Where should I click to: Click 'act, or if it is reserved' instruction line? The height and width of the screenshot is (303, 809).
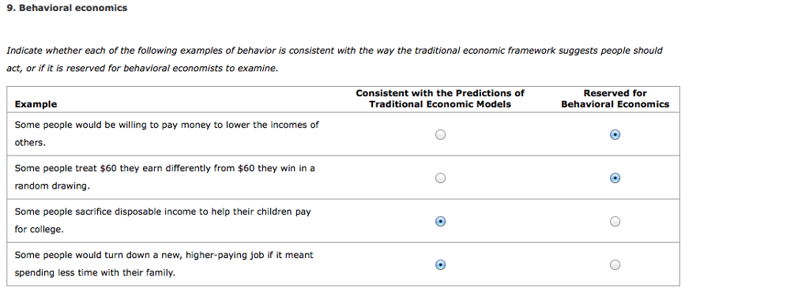(x=142, y=68)
